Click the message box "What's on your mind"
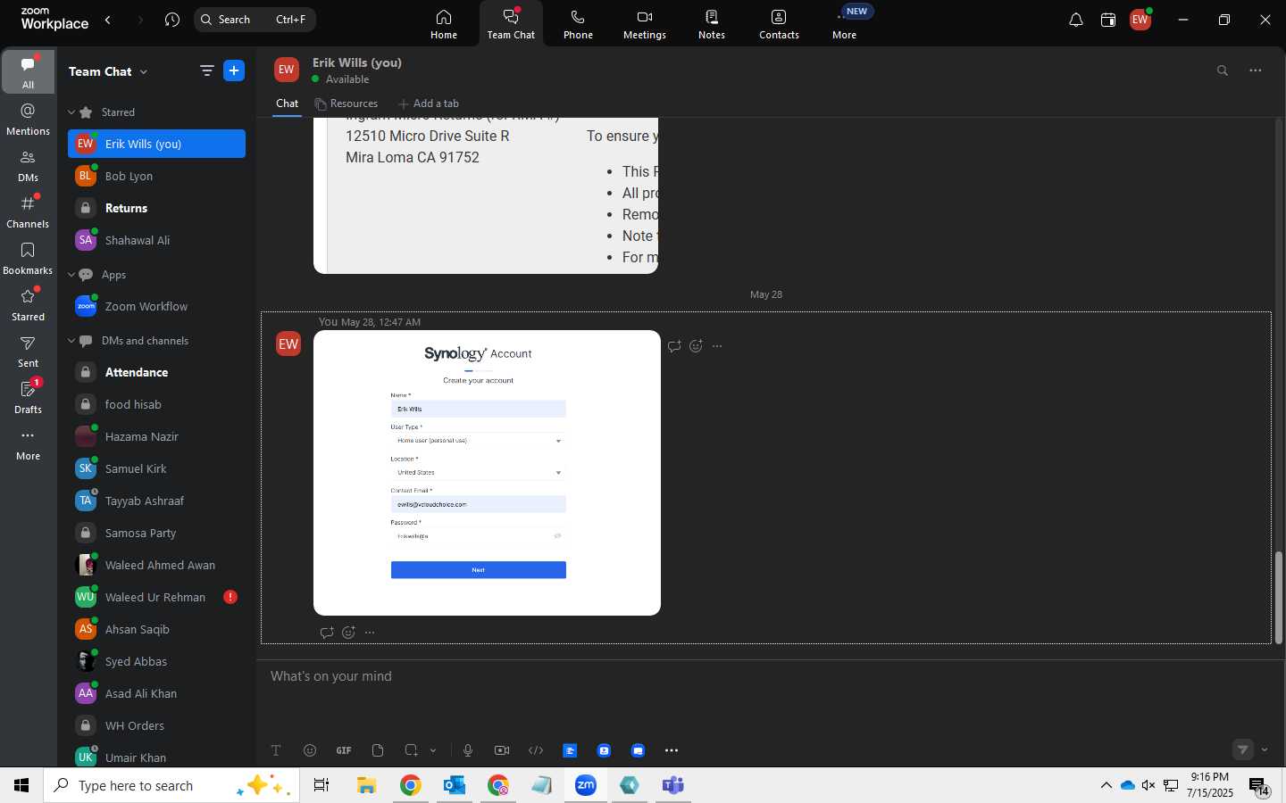 pos(768,676)
